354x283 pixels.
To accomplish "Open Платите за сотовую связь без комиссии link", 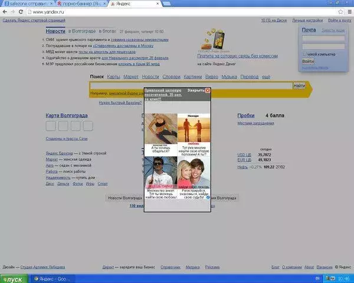I will 238,56.
